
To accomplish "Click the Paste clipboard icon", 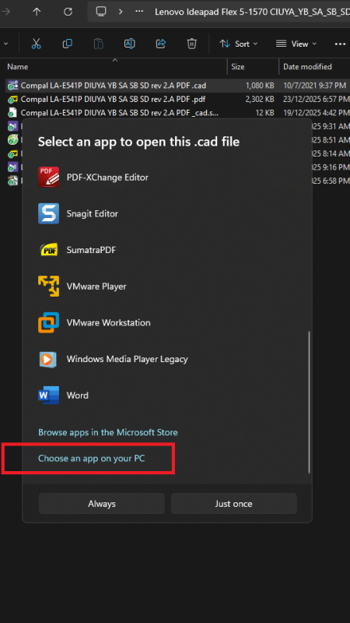I will [99, 44].
